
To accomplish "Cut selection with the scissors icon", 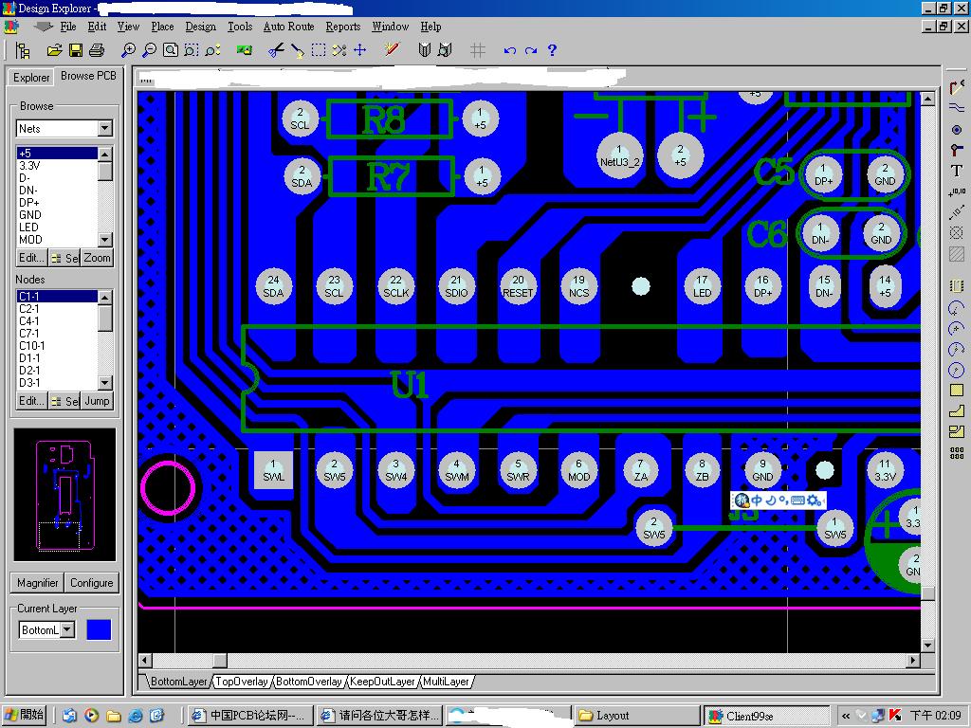I will tap(276, 50).
